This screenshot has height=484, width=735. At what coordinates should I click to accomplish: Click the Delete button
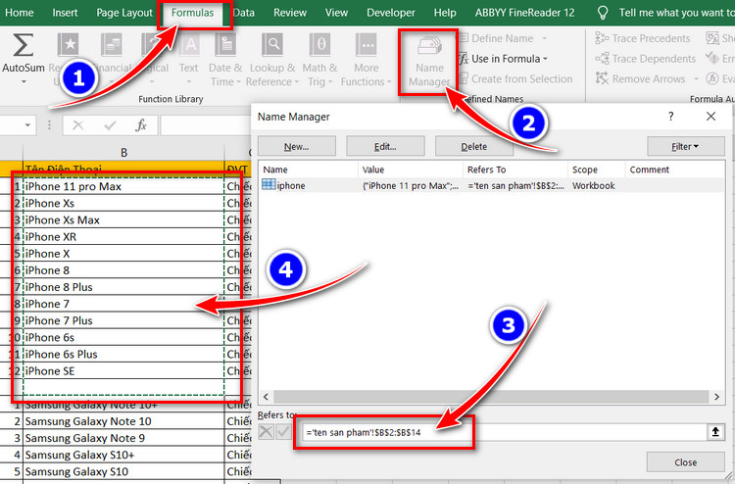(474, 146)
